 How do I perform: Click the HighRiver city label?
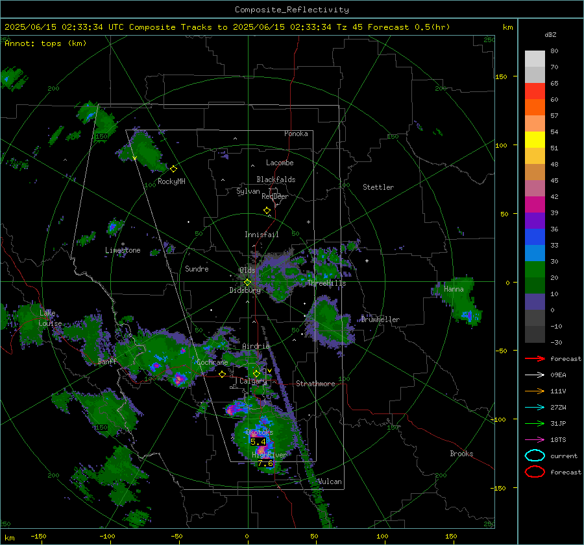tap(269, 455)
